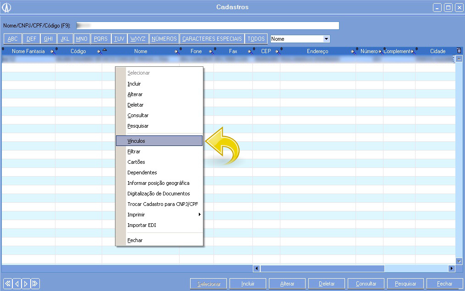The width and height of the screenshot is (465, 291).
Task: Click search magnifier in CEP column
Action: coord(278,52)
